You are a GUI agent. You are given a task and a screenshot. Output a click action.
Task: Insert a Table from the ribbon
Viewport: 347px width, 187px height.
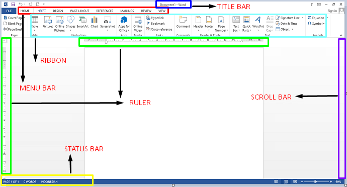click(35, 24)
